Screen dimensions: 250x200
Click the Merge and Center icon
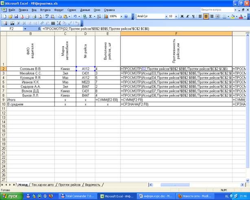(x=217, y=17)
